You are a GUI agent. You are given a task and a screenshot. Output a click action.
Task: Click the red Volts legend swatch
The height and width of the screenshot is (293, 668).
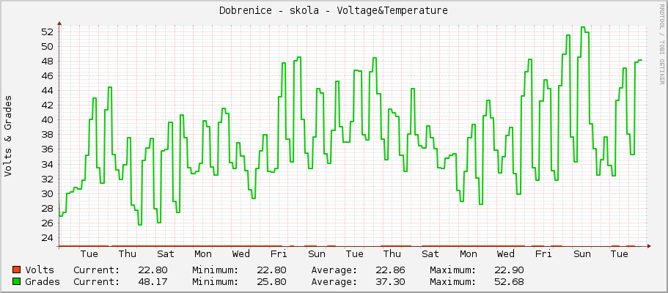coord(17,270)
